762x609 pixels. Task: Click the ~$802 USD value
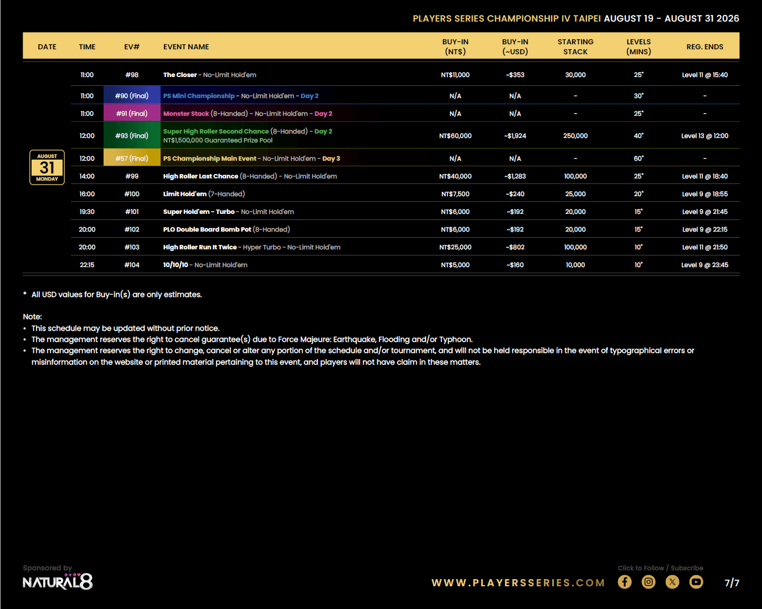[x=515, y=247]
